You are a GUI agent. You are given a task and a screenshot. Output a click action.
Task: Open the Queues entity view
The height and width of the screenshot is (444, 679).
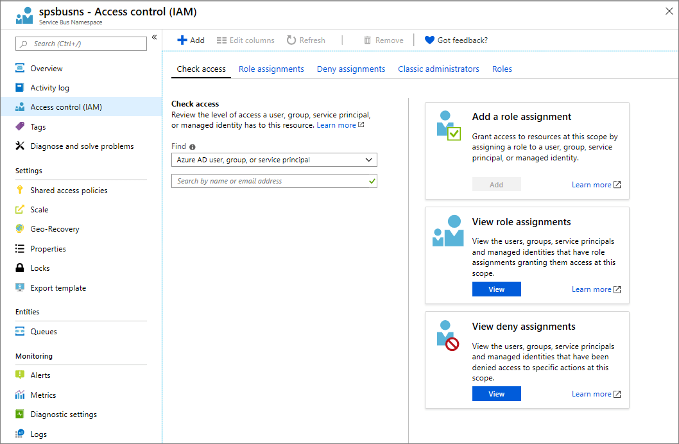pos(42,331)
